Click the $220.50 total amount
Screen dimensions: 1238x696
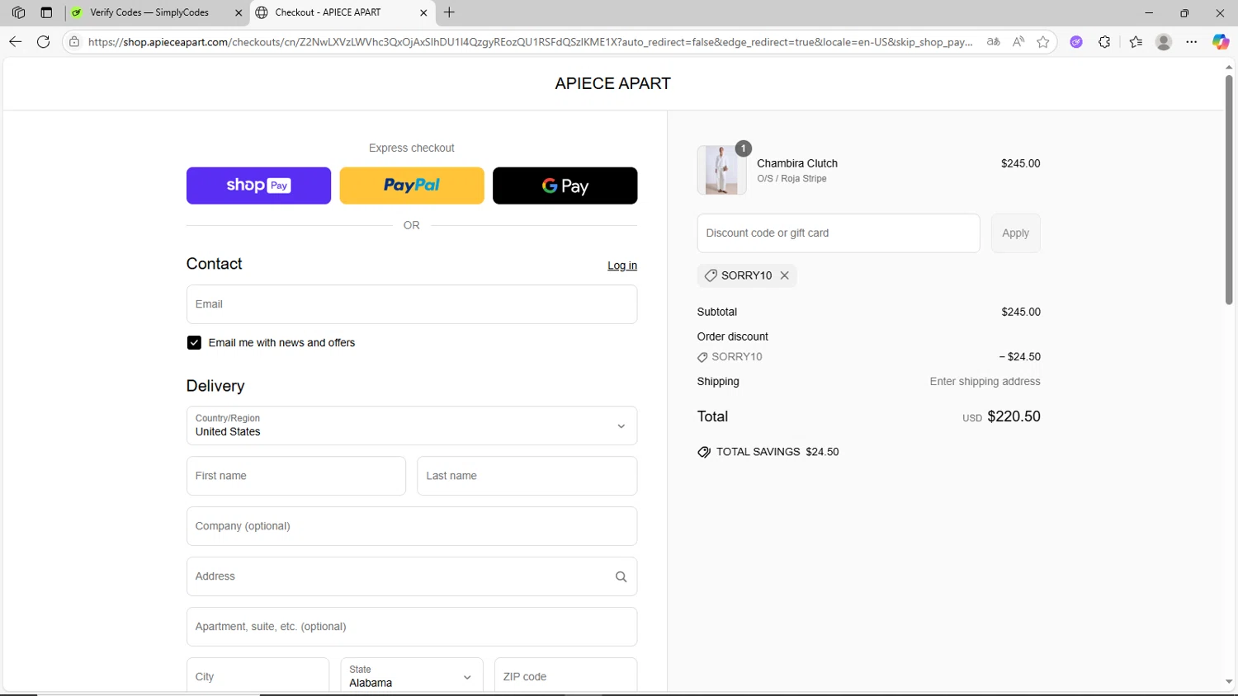tap(1014, 416)
